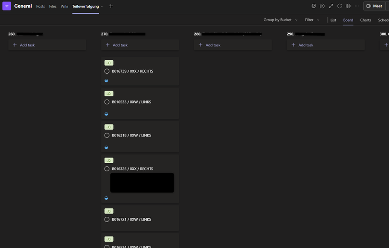
Task: Click i.O. label on B016318 card
Action: click(x=109, y=127)
